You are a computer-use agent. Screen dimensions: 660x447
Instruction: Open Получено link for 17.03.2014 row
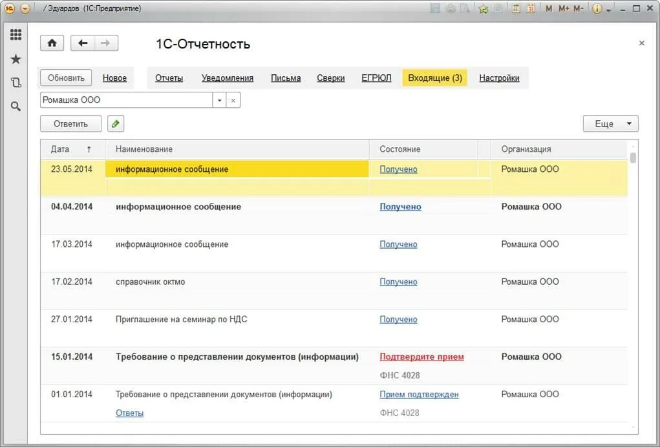(x=398, y=244)
